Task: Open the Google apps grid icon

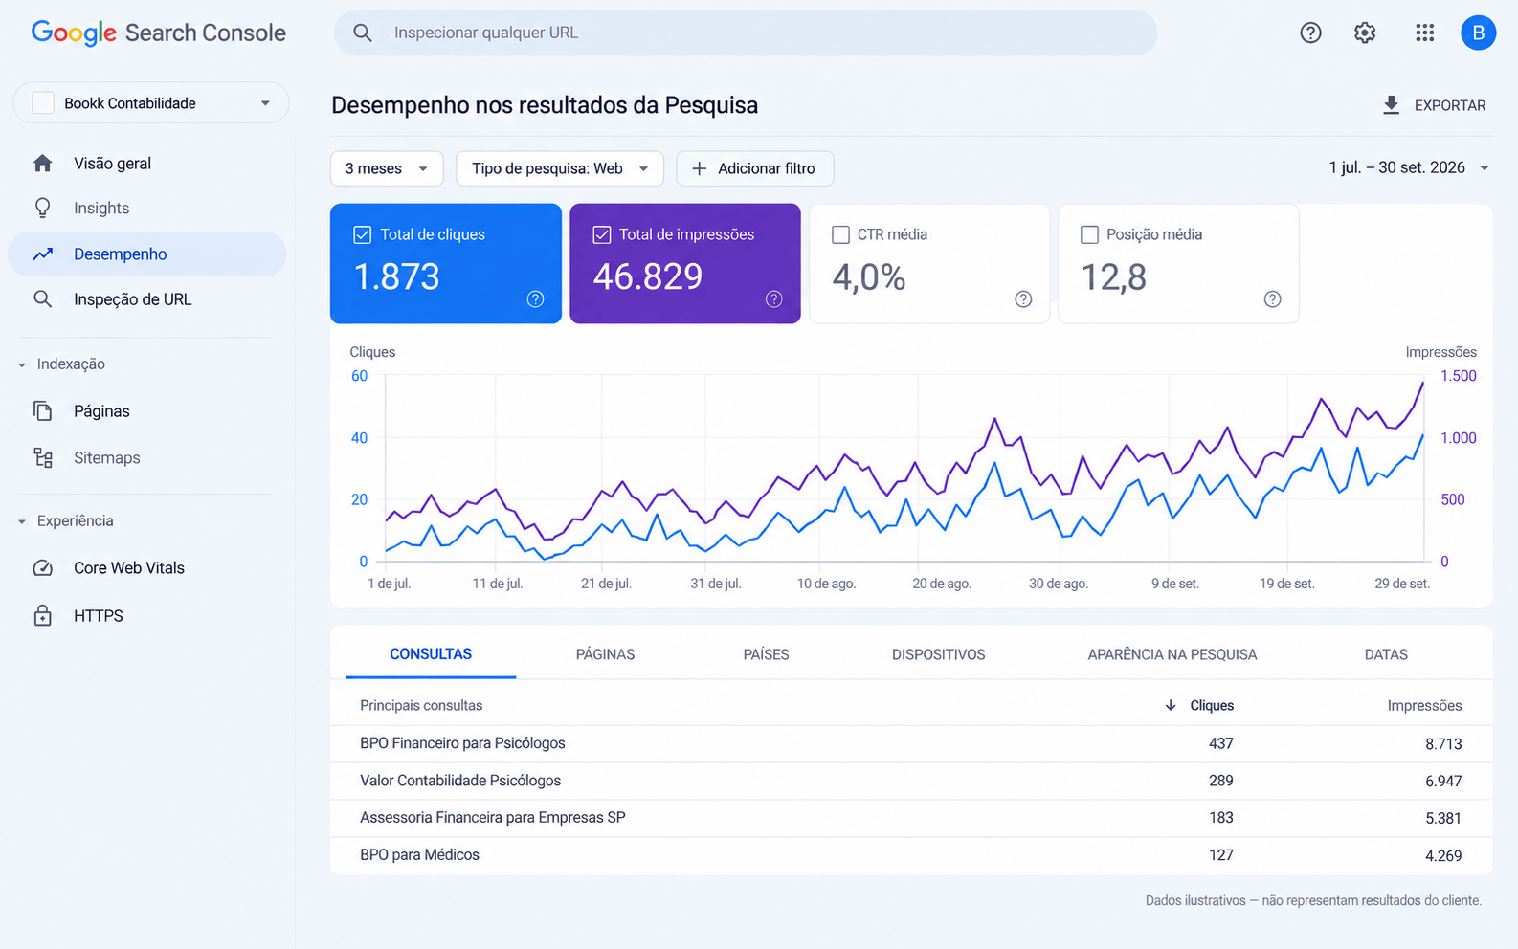Action: [1424, 33]
